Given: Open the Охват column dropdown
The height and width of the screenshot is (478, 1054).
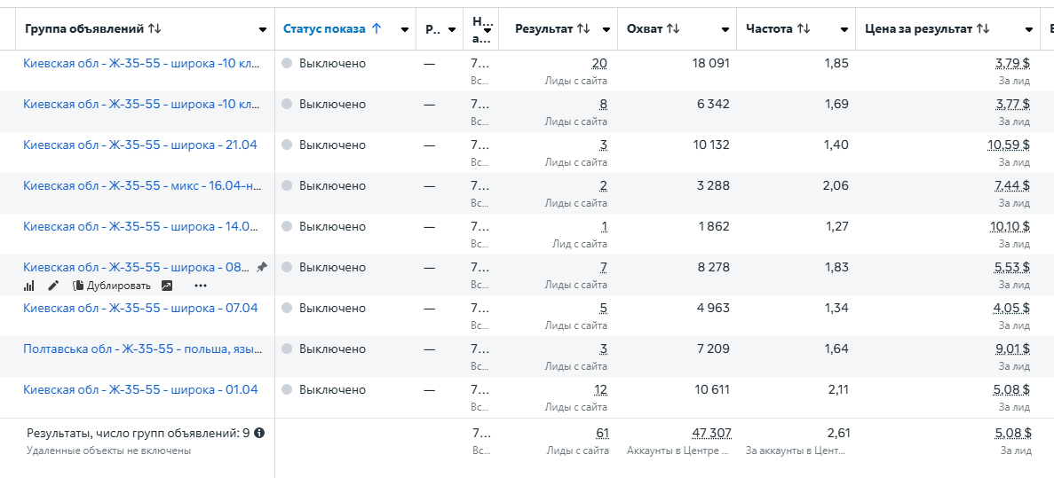Looking at the screenshot, I should pyautogui.click(x=725, y=29).
